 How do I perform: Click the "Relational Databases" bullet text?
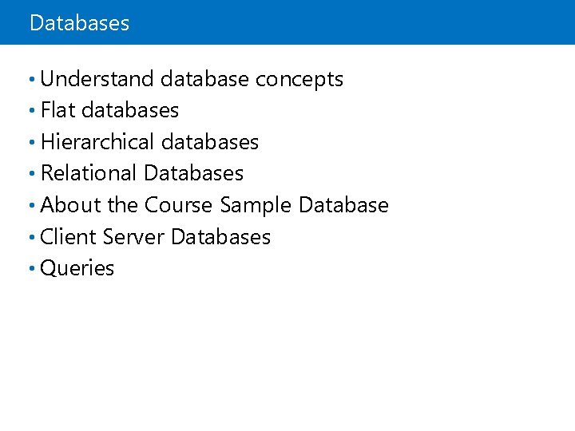coord(141,173)
